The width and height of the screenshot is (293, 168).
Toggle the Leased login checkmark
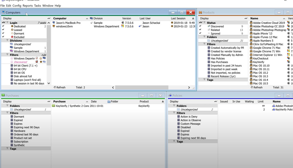tap(3, 30)
